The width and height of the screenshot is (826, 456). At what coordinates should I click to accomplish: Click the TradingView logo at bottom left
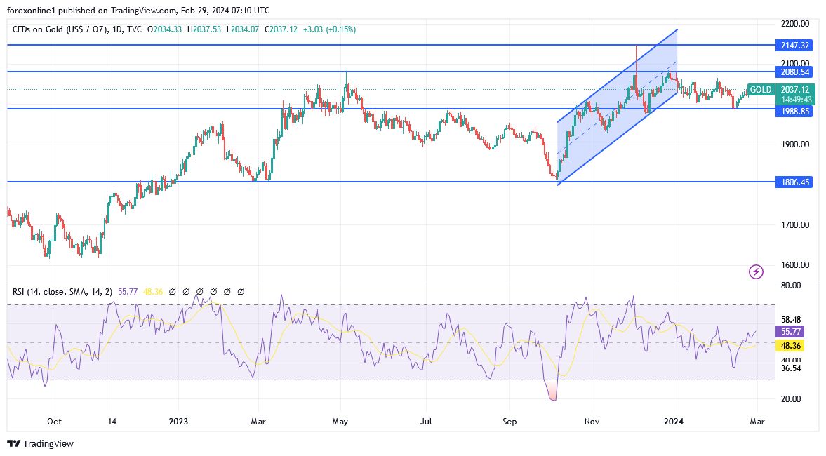[x=42, y=444]
